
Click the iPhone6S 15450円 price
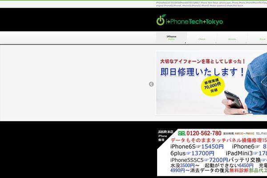(197, 146)
